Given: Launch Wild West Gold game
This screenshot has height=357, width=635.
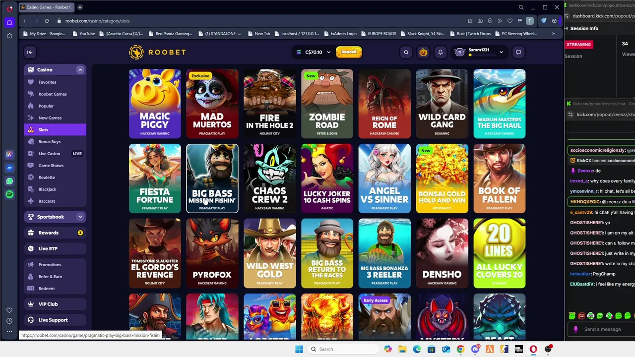Looking at the screenshot, I should point(270,253).
